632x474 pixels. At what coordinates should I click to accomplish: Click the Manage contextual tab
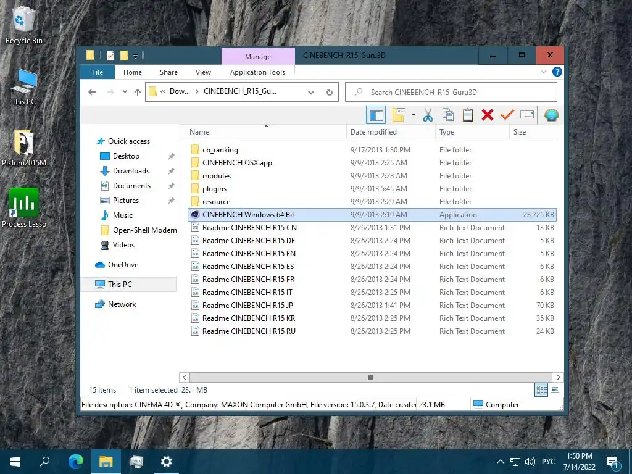[258, 57]
